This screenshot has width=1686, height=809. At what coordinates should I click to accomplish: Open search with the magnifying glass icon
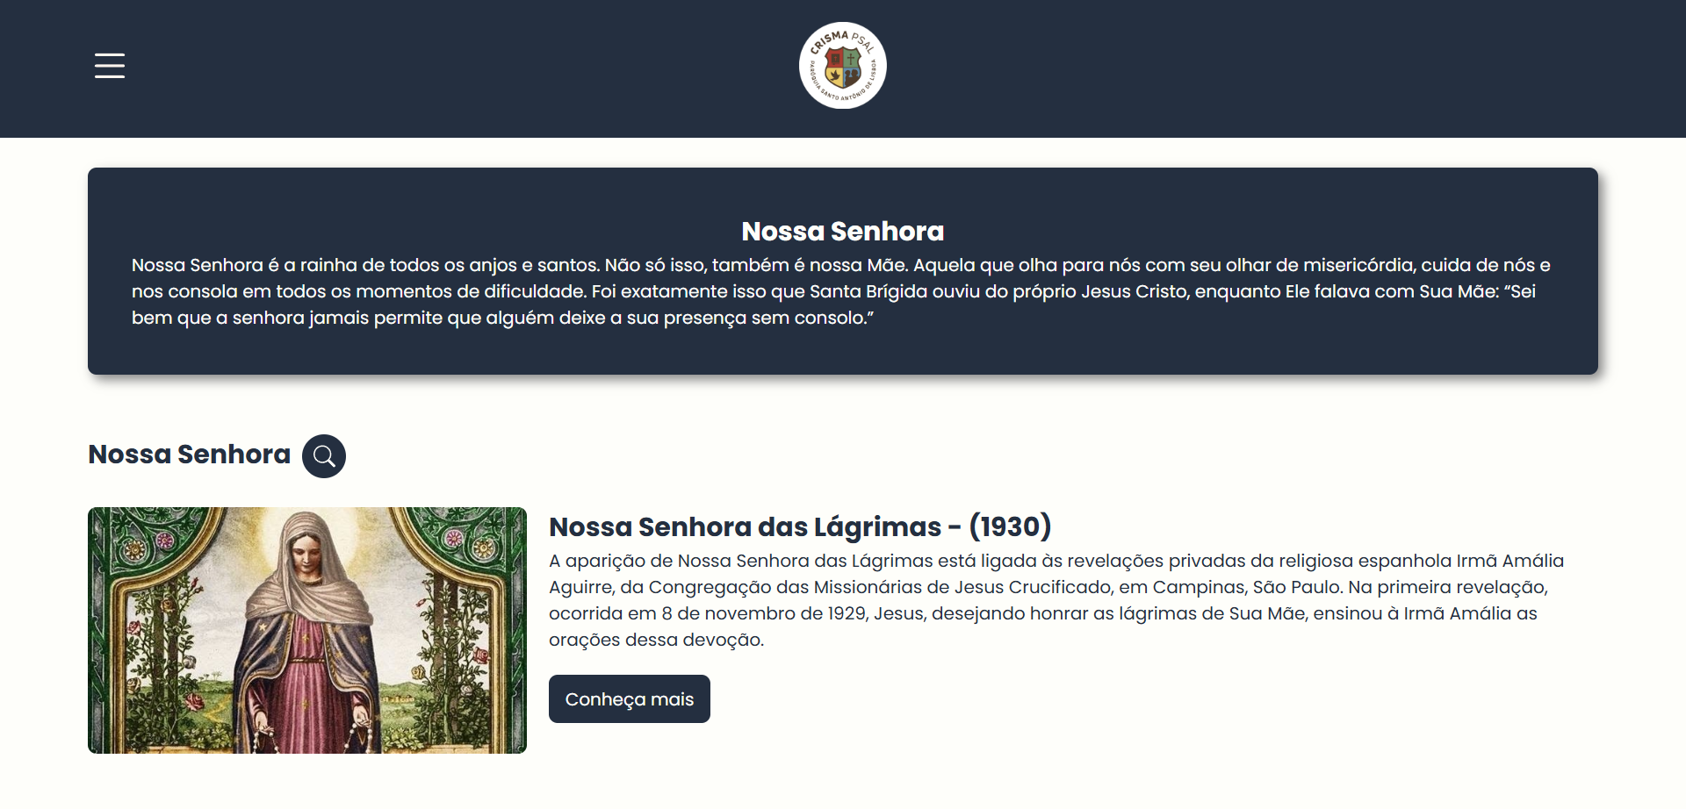(324, 456)
